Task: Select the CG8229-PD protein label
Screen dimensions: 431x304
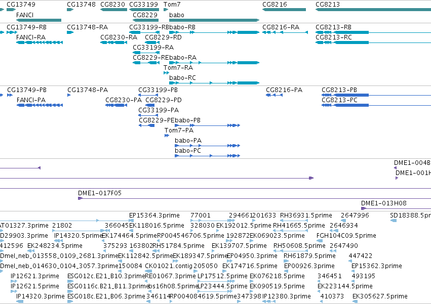Action: click(164, 100)
